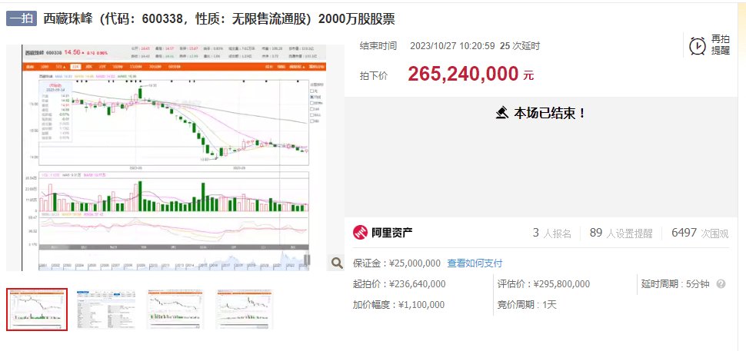Image resolution: width=746 pixels, height=351 pixels.
Task: Click the 竞价周期 1天 text
Action: [527, 305]
